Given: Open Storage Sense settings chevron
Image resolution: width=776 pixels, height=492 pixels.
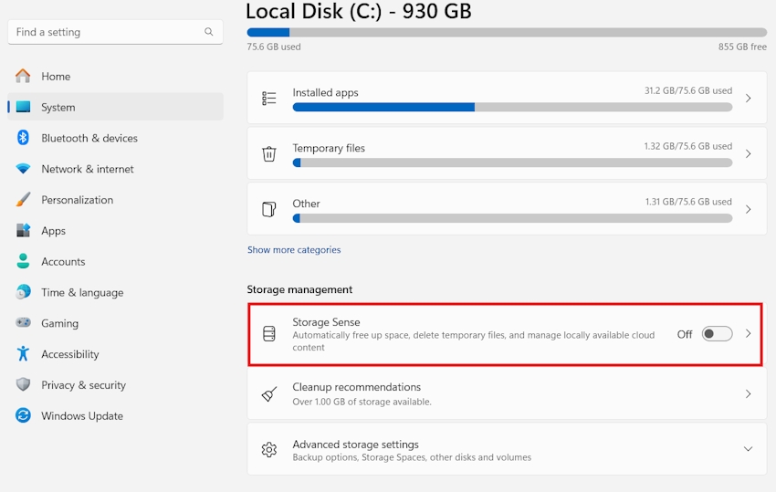Looking at the screenshot, I should [x=749, y=333].
